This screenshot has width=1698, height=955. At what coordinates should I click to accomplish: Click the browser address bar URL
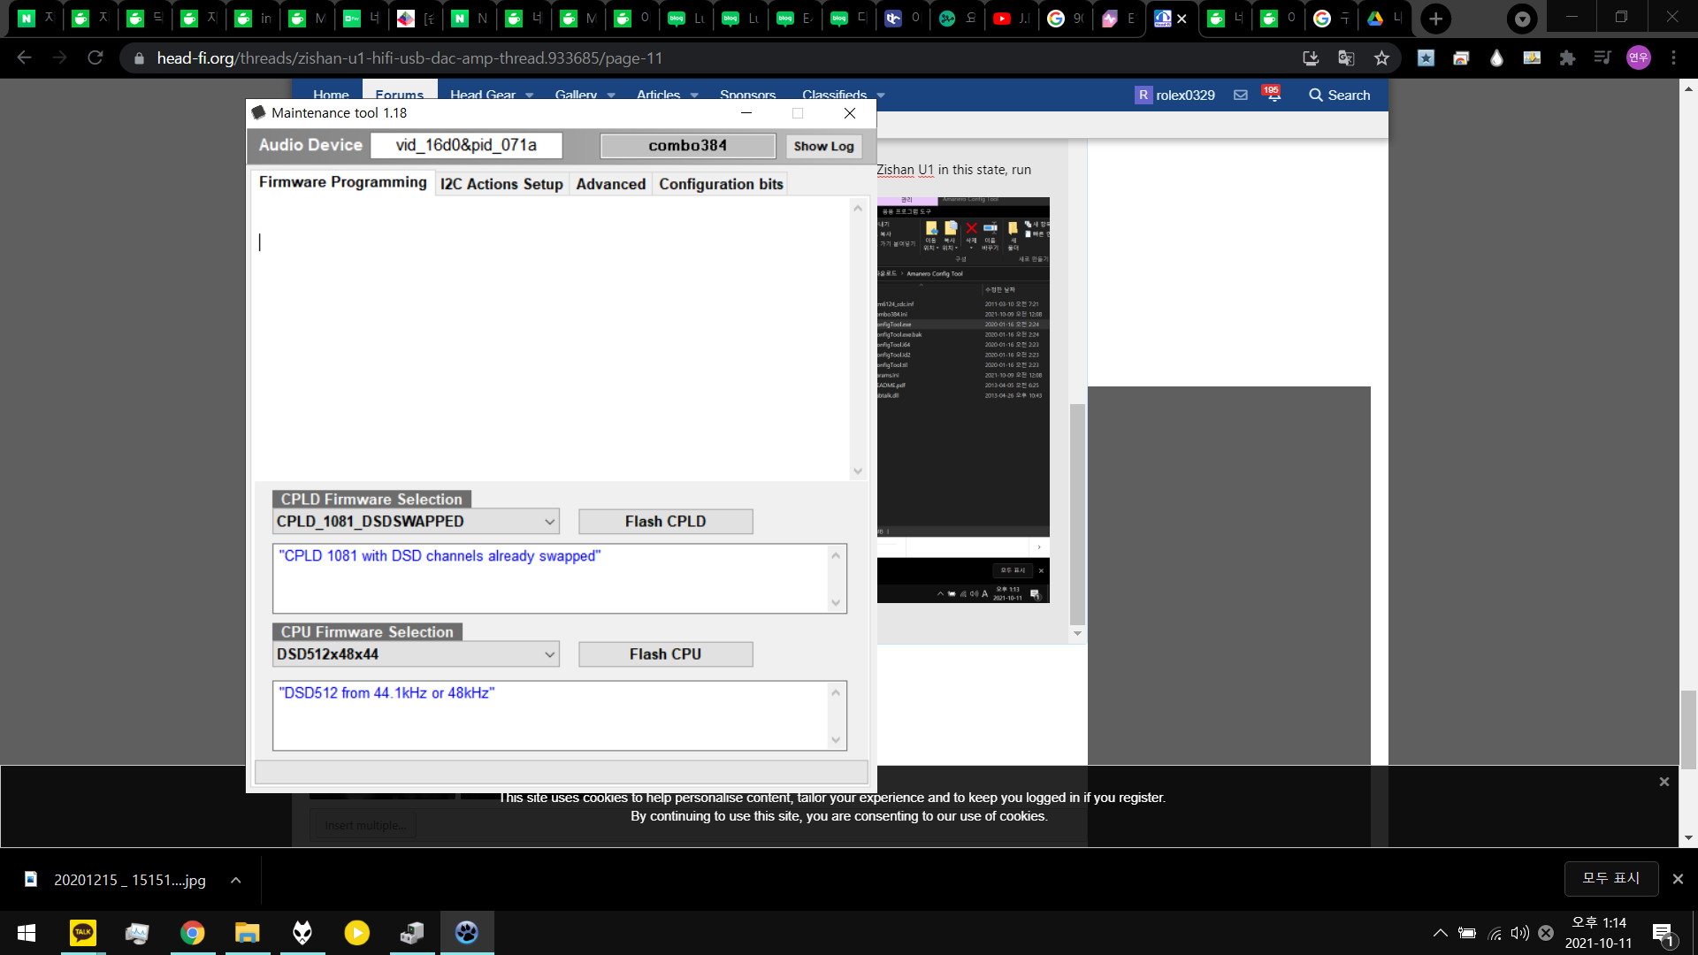pos(409,57)
